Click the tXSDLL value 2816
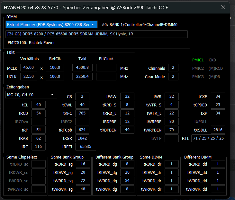Image resolution: width=235 pixels, height=200 pixels. [218, 130]
